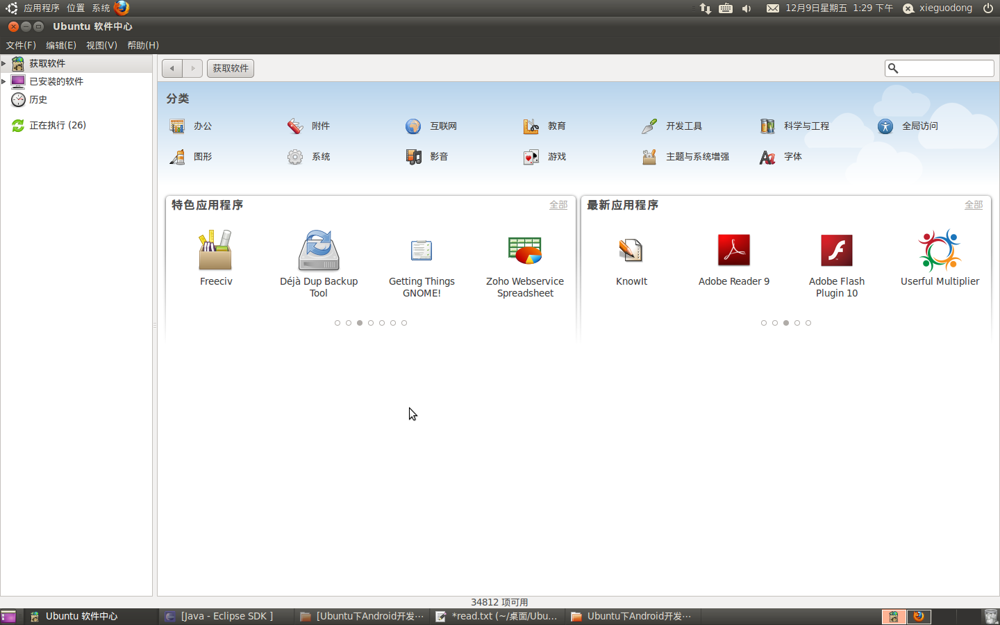Open the 字体 fonts category icon
The image size is (1000, 625).
point(767,157)
